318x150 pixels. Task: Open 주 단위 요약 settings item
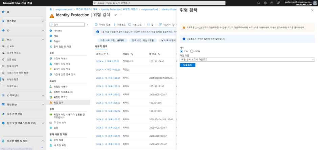[x=60, y=123]
